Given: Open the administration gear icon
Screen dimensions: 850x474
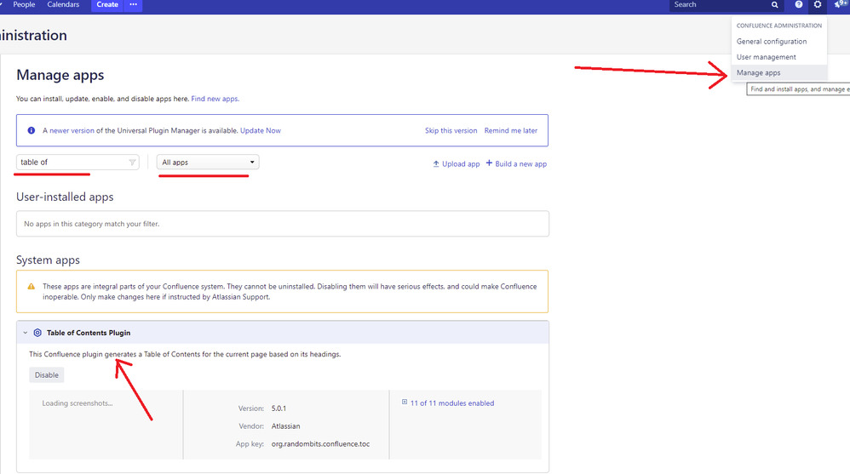Looking at the screenshot, I should (x=818, y=4).
